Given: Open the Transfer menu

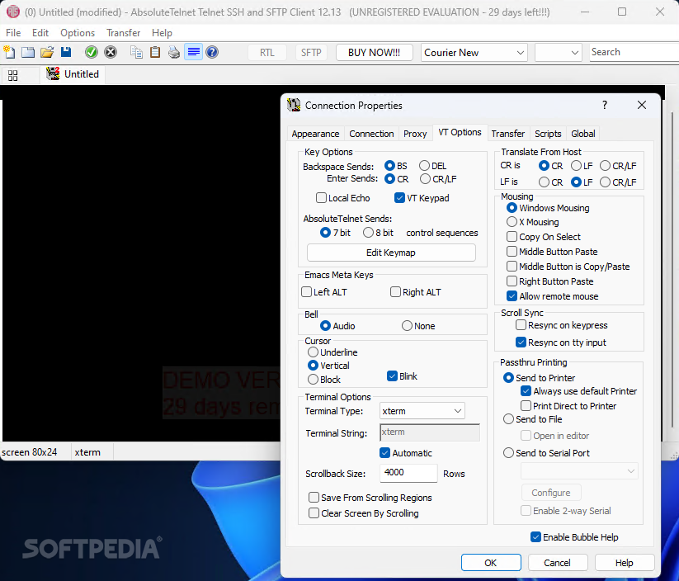Looking at the screenshot, I should coord(124,33).
